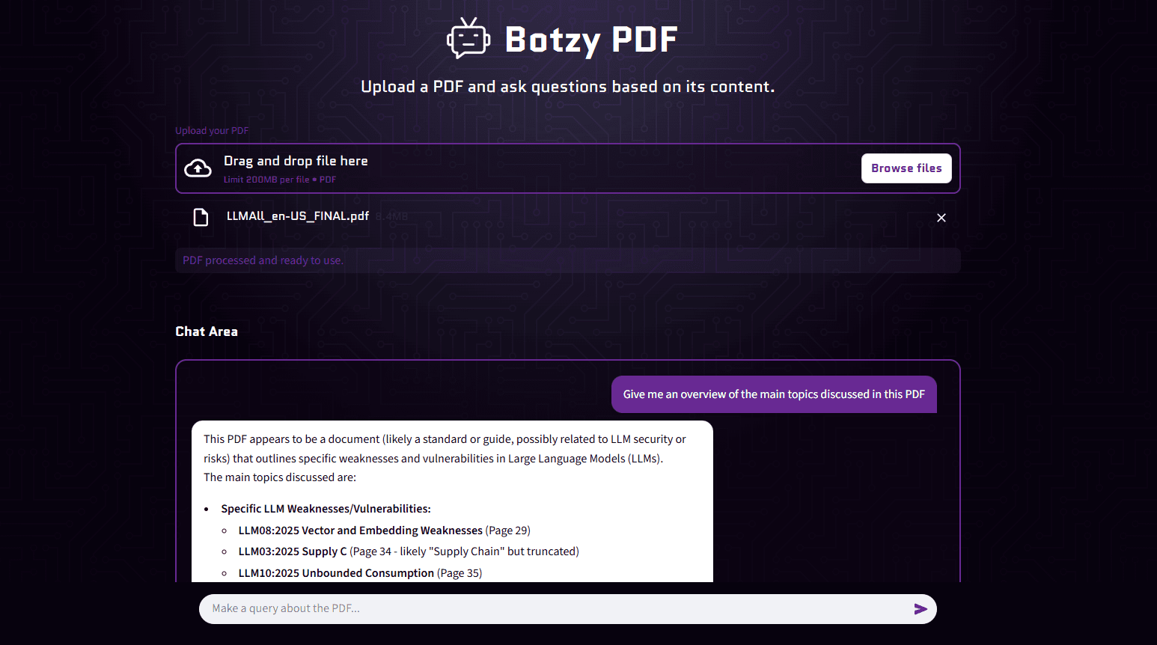Select the document icon next to the uploaded PDF
Image resolution: width=1157 pixels, height=645 pixels.
pyautogui.click(x=201, y=217)
